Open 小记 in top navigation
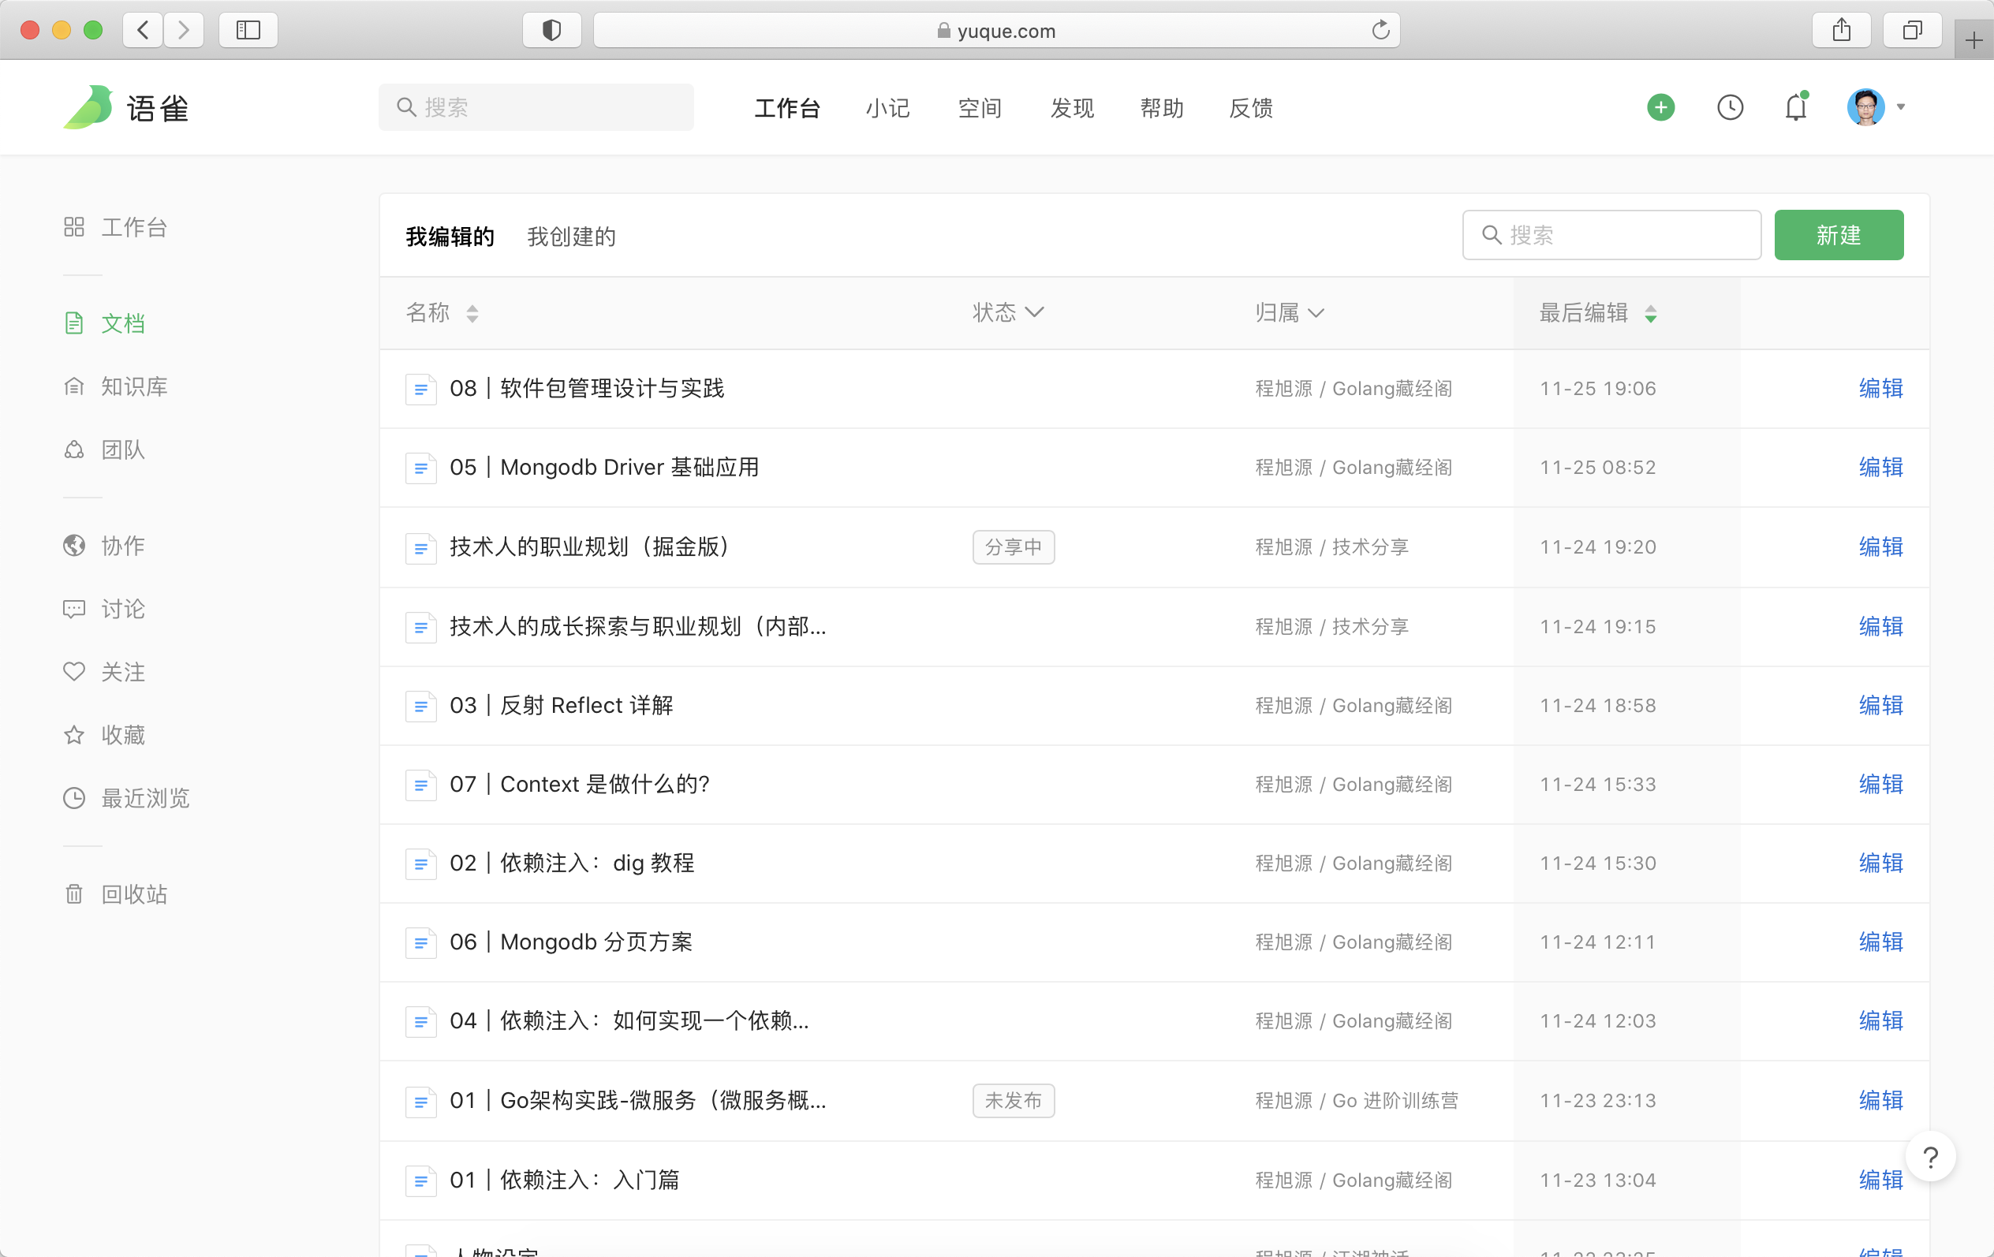Viewport: 1994px width, 1257px height. click(x=887, y=109)
